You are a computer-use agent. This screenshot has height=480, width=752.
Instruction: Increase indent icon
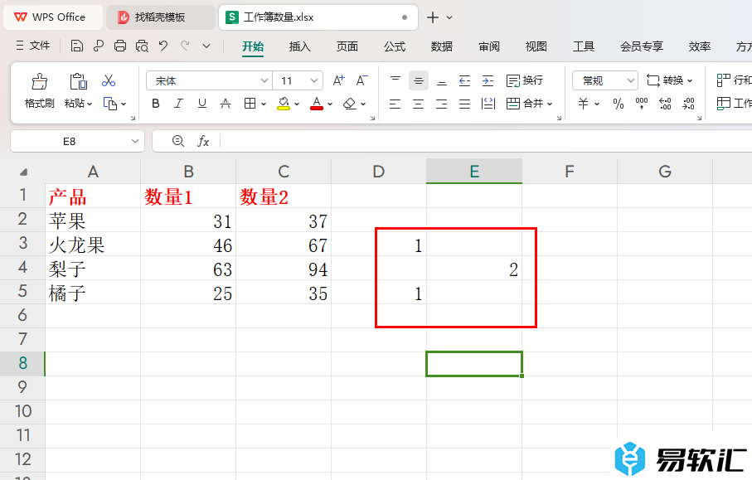[488, 80]
